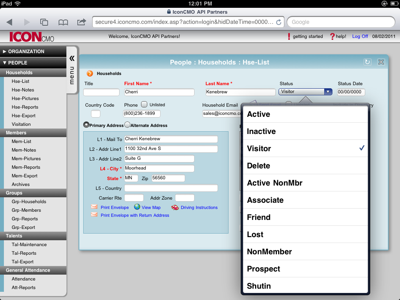Click the refresh icon on the Households dialog
The image size is (400, 300).
pyautogui.click(x=367, y=62)
